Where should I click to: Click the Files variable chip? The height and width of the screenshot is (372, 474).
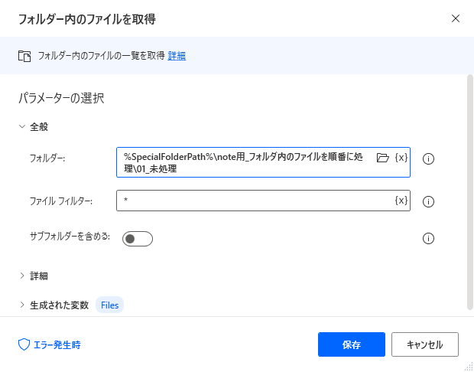(110, 305)
